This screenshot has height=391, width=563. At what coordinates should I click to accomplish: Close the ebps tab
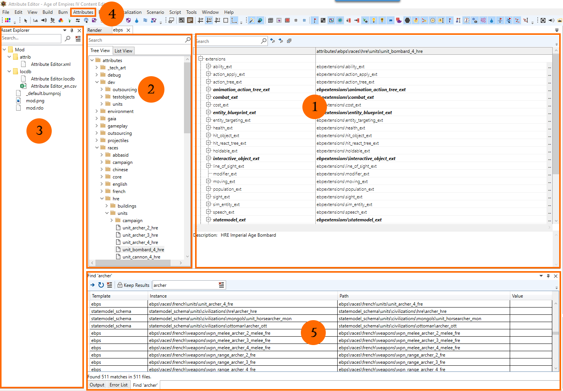(128, 30)
